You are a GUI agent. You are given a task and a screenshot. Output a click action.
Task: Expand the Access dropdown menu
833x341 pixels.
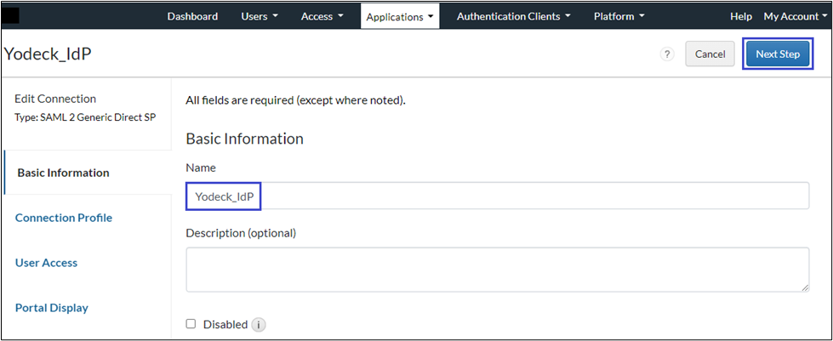point(322,16)
